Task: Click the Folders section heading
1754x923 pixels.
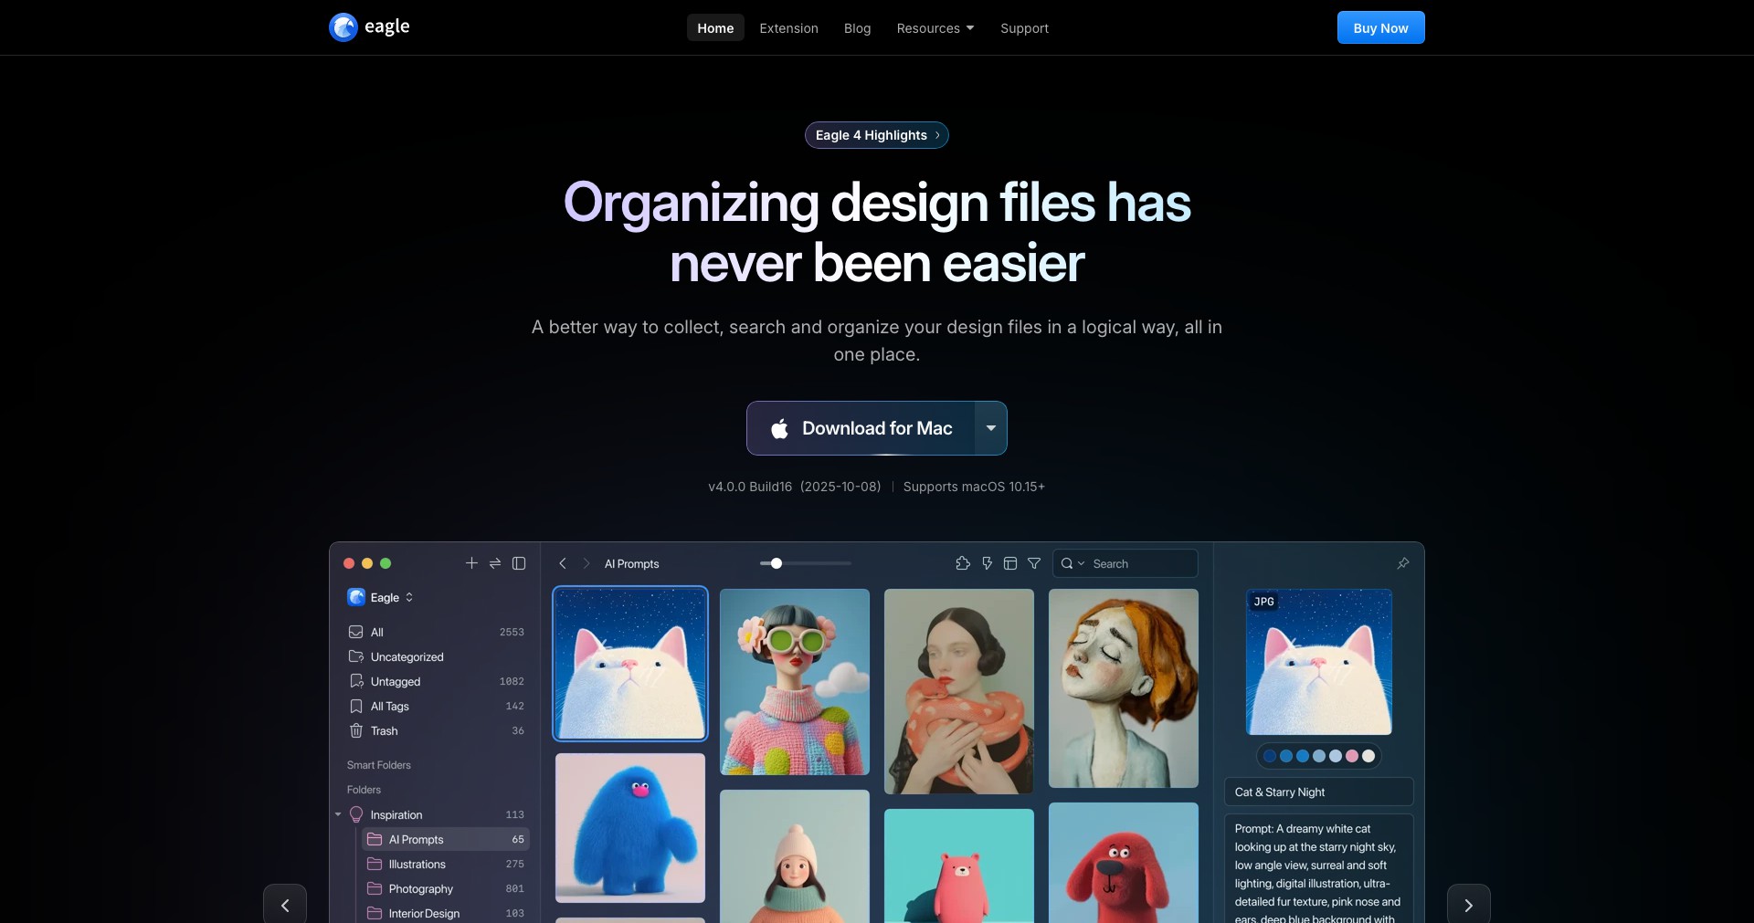Action: 364,790
